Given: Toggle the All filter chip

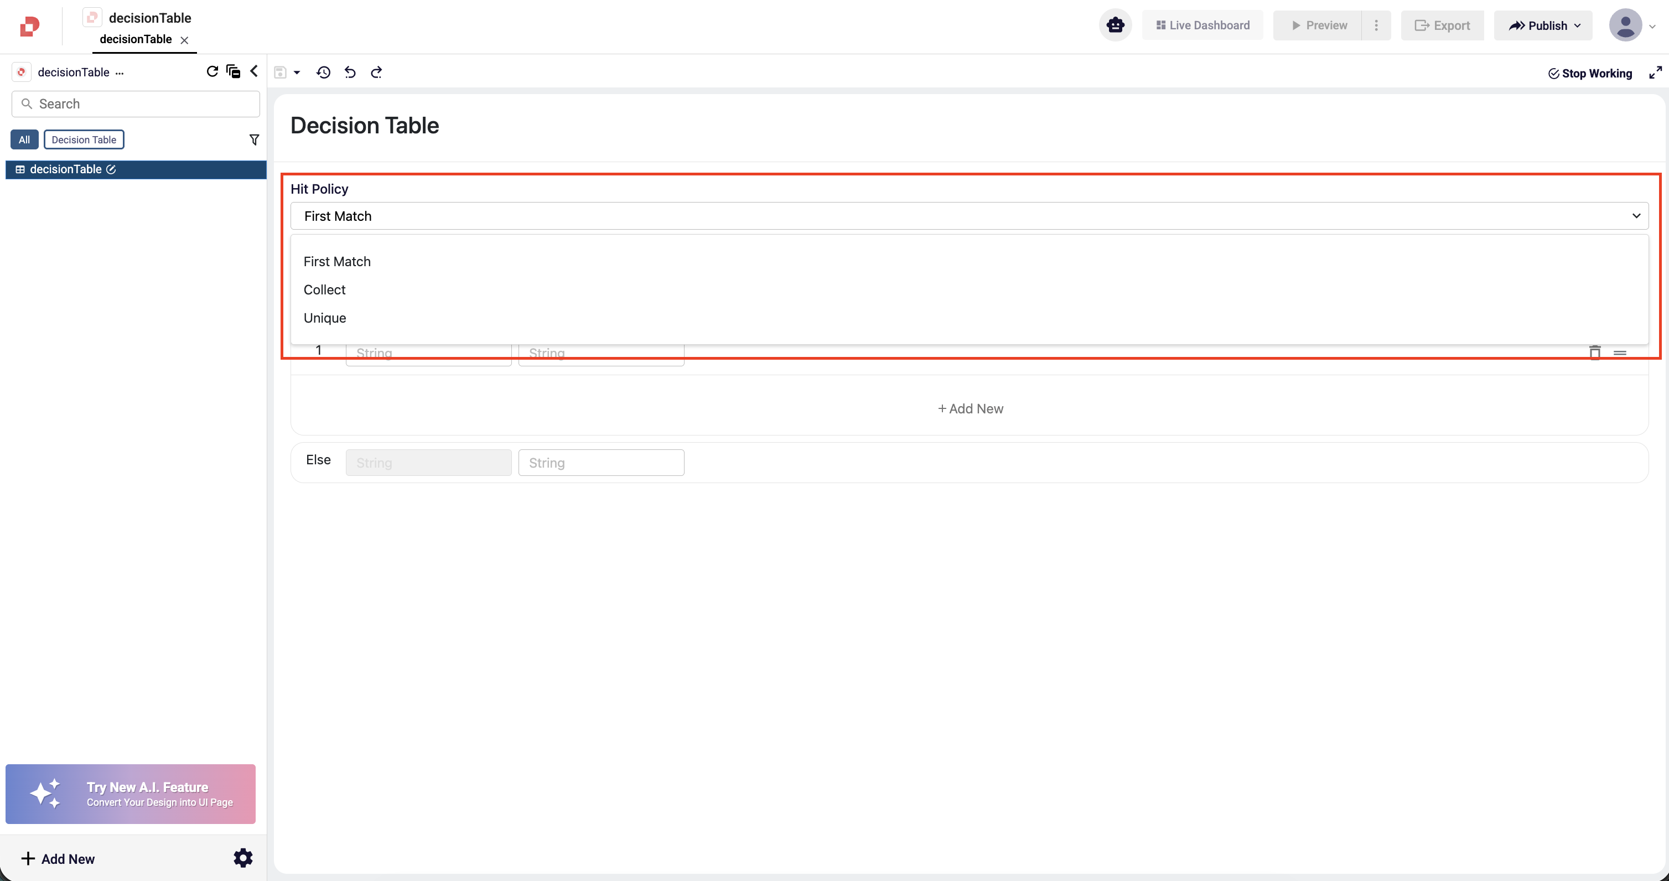Looking at the screenshot, I should pyautogui.click(x=24, y=140).
